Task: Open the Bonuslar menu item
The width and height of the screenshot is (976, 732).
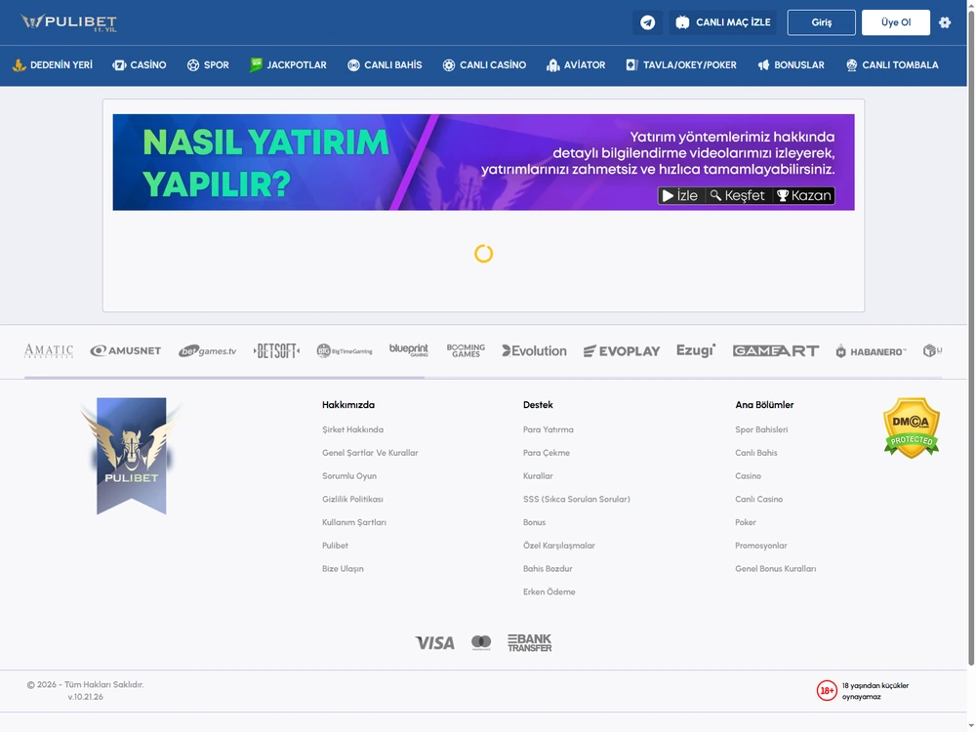Action: (x=791, y=64)
